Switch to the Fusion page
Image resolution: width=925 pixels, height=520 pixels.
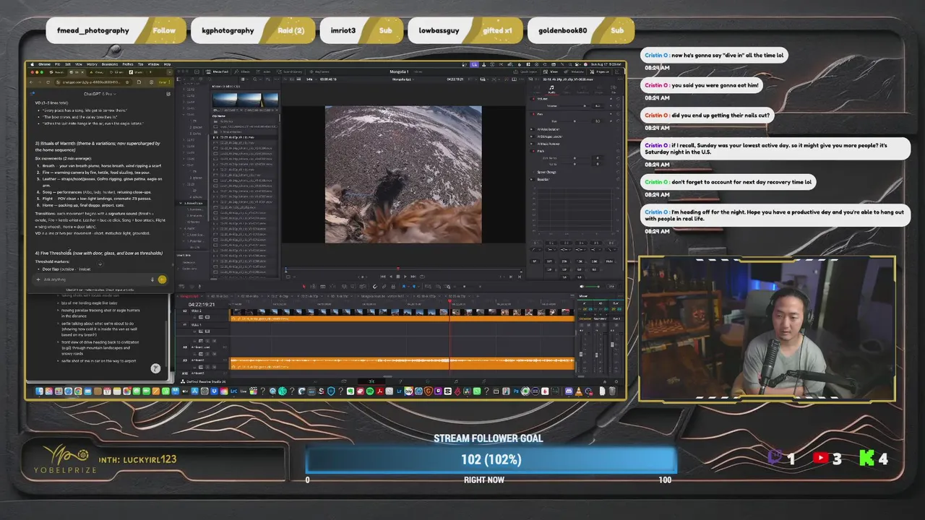point(401,381)
